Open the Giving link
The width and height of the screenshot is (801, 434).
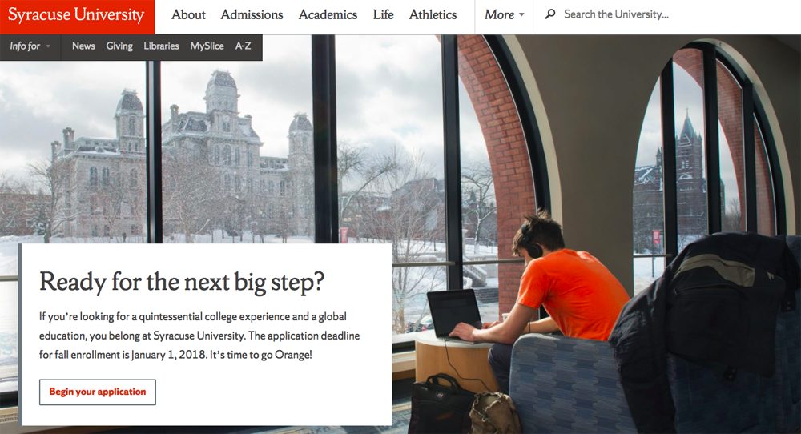point(119,46)
